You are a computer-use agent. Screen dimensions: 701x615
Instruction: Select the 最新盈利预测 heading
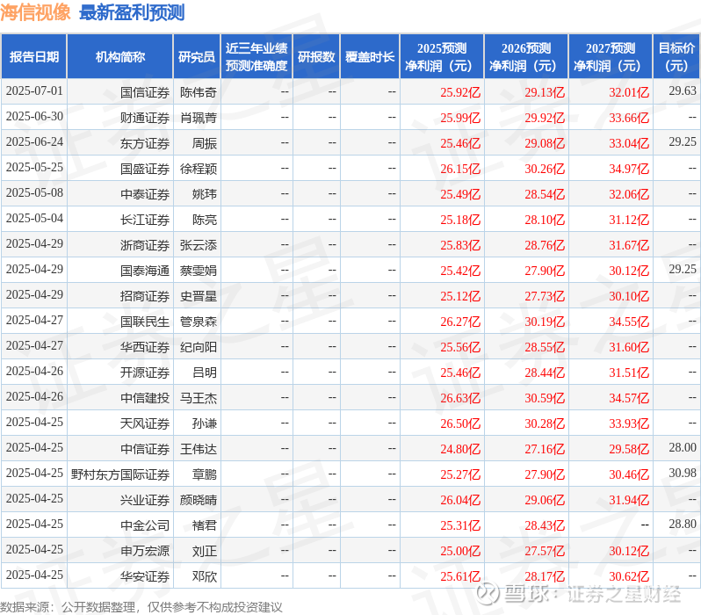(132, 12)
